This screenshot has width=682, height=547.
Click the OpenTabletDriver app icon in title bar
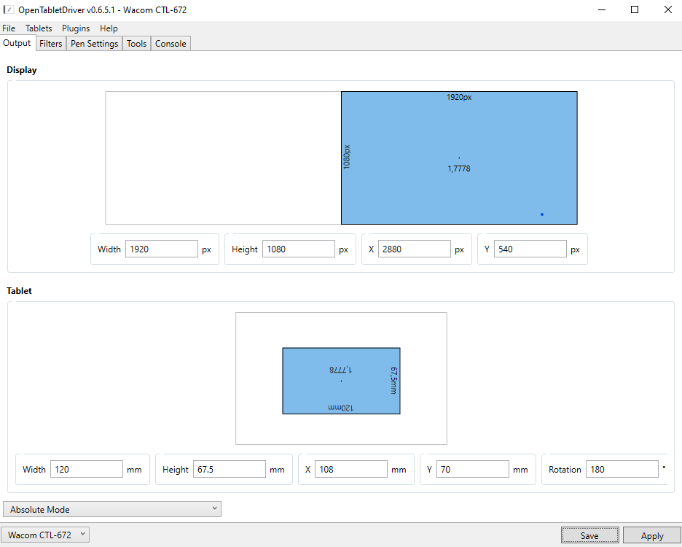click(x=9, y=9)
